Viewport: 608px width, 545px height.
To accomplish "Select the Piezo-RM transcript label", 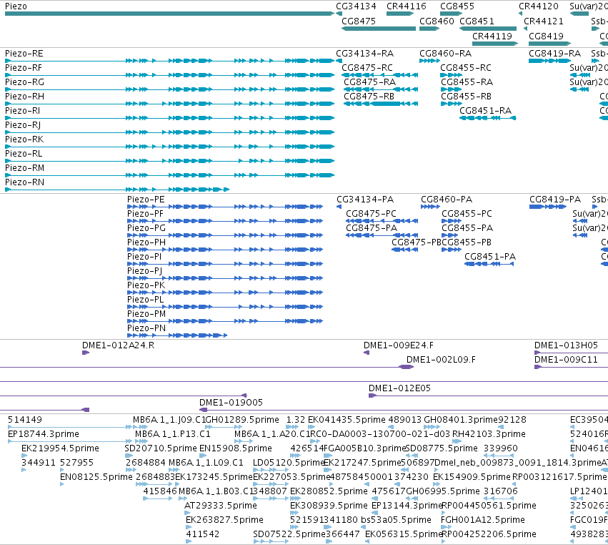I will tap(24, 167).
